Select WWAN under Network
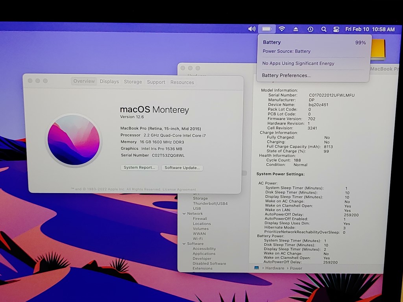This screenshot has width=403, height=302. point(199,234)
